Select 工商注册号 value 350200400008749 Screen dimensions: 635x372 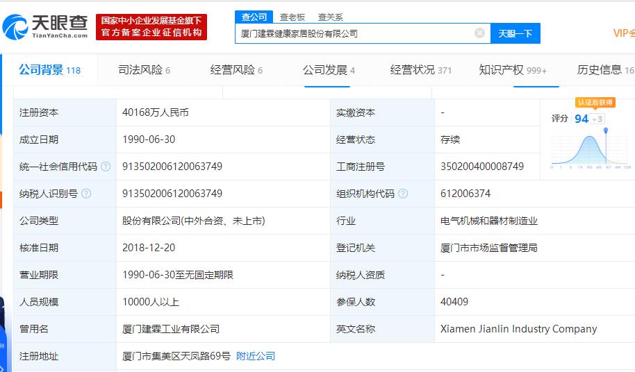[482, 167]
